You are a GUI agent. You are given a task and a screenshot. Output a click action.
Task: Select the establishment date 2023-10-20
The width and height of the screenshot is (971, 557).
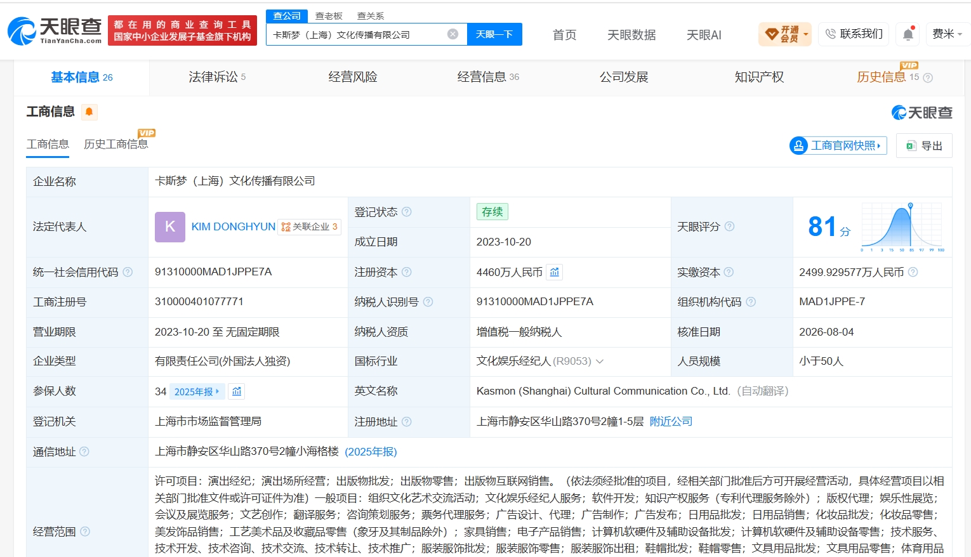(504, 242)
